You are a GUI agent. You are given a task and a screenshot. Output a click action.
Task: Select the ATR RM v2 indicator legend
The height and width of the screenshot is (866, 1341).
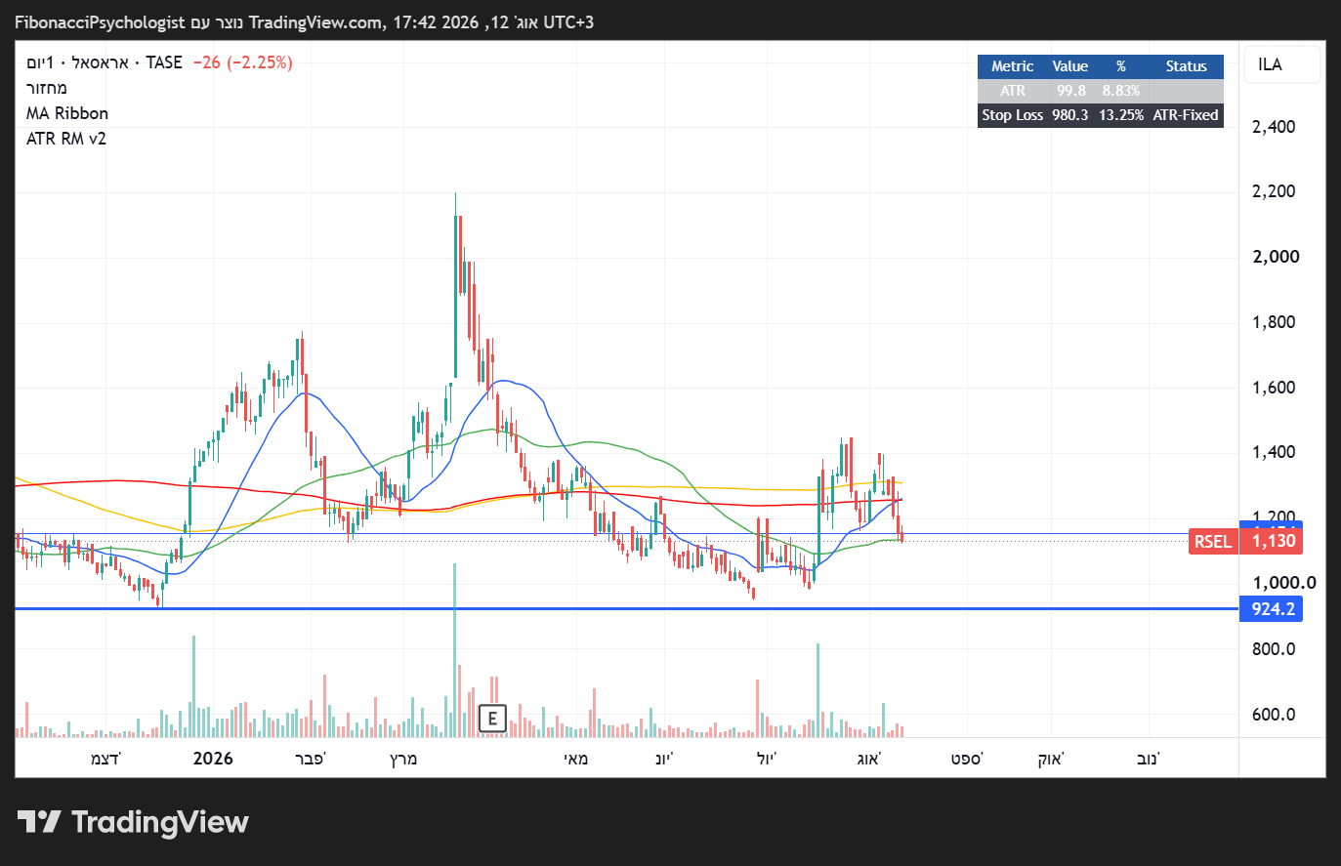pyautogui.click(x=66, y=139)
